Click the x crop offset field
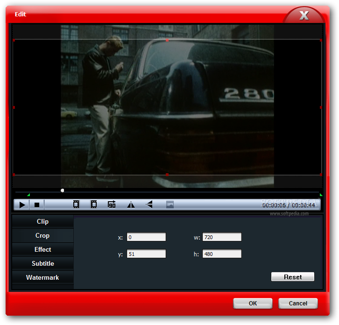This screenshot has width=339, height=325. (x=146, y=237)
